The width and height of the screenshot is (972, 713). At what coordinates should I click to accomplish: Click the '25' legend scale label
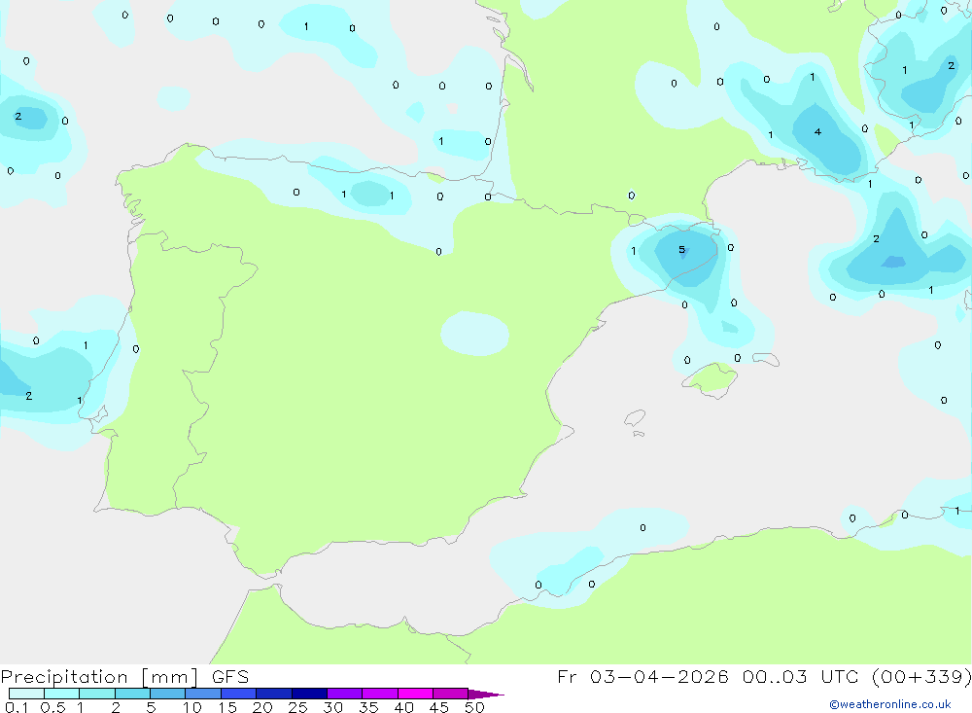click(298, 707)
